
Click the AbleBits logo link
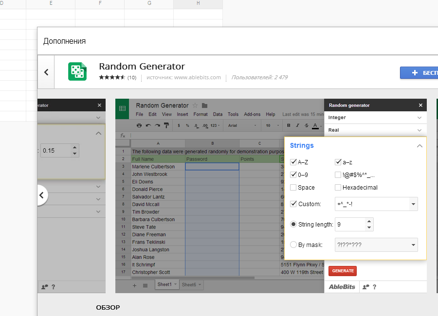click(x=342, y=287)
